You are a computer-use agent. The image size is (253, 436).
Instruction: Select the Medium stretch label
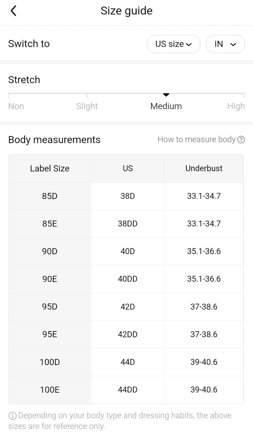[166, 106]
